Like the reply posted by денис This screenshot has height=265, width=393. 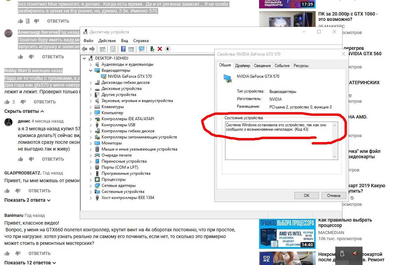(21, 159)
